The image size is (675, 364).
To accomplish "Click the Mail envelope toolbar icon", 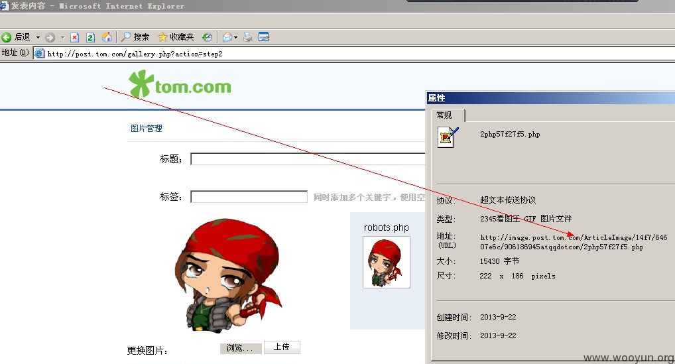I will pyautogui.click(x=227, y=37).
